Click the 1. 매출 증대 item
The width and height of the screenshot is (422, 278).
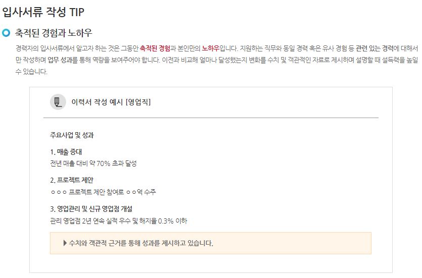pos(66,152)
